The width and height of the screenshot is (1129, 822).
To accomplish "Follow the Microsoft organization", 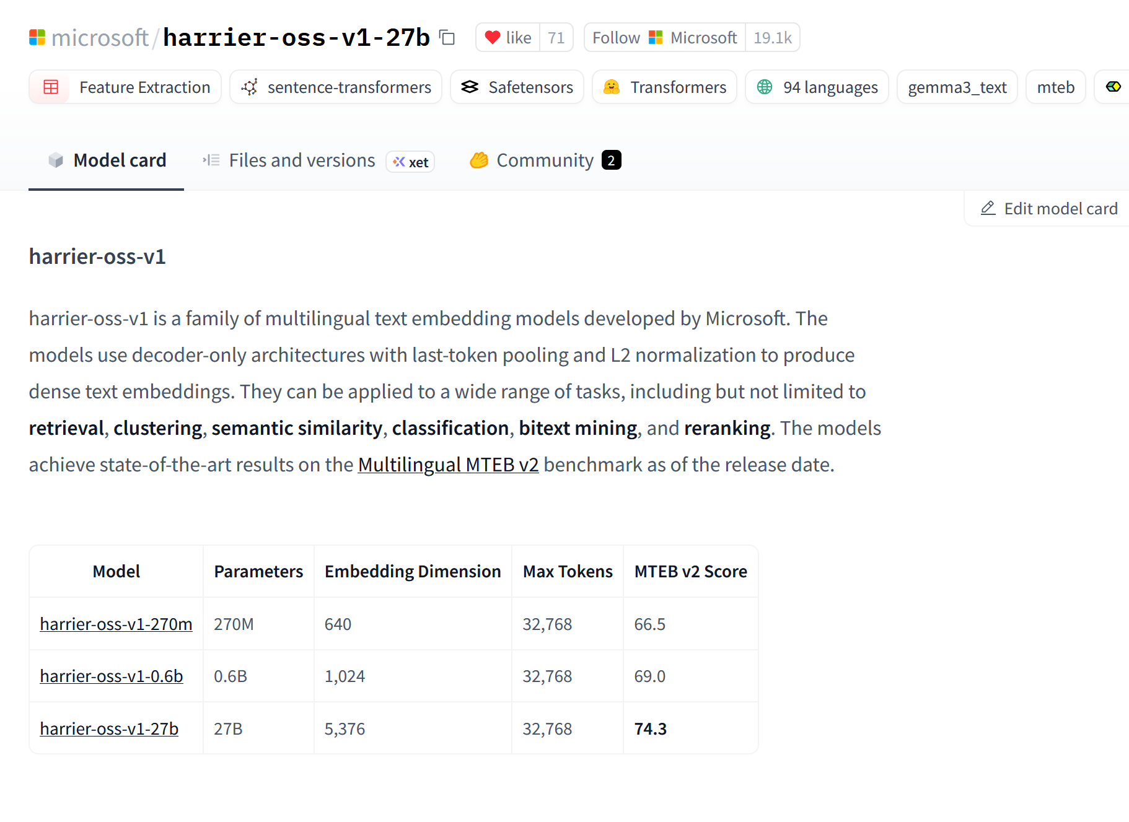I will [x=616, y=38].
